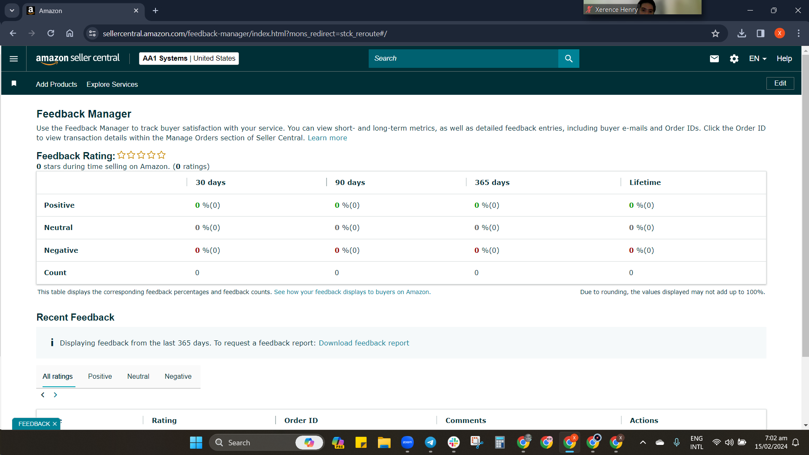Select the Neutral ratings tab
Image resolution: width=809 pixels, height=455 pixels.
(138, 376)
